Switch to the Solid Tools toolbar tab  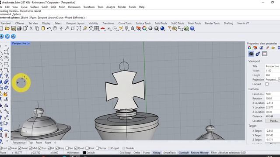[x=161, y=23]
